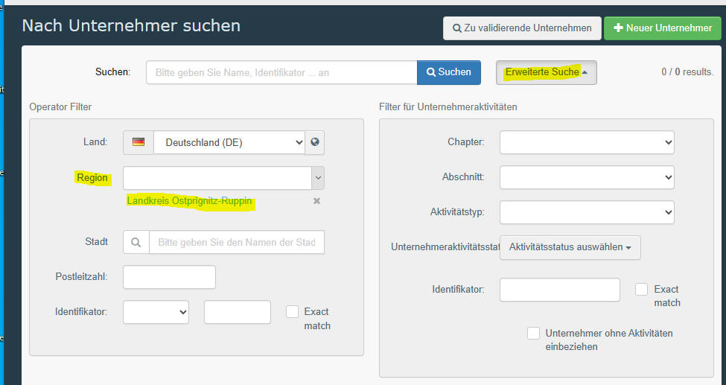
Task: Tick Exact match checkbox in Operator Filter
Action: [292, 312]
